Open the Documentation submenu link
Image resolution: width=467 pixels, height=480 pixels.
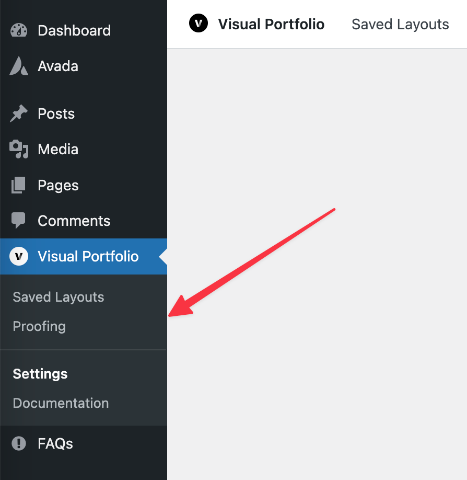(x=61, y=403)
